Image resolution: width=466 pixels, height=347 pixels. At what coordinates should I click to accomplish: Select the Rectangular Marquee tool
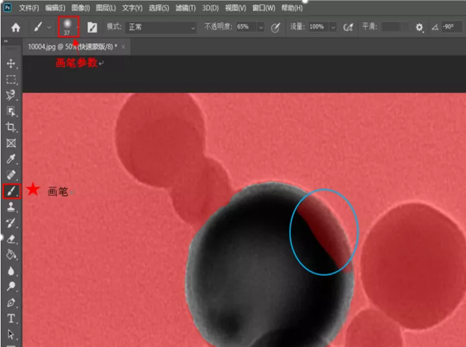pyautogui.click(x=11, y=79)
